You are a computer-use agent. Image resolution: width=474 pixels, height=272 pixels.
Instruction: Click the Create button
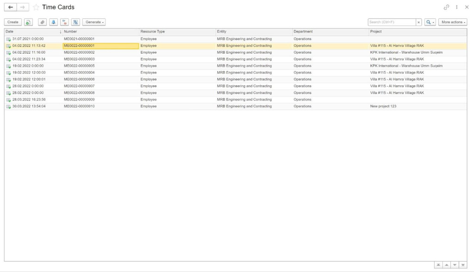12,22
